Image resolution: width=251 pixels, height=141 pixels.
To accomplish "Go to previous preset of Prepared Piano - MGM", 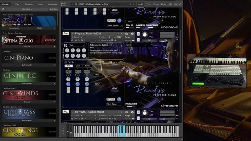I will click(118, 34).
